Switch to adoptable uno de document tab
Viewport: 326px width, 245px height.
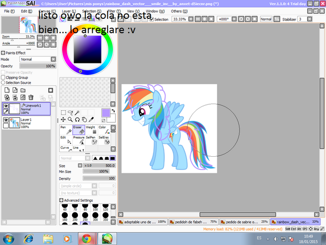(142, 222)
